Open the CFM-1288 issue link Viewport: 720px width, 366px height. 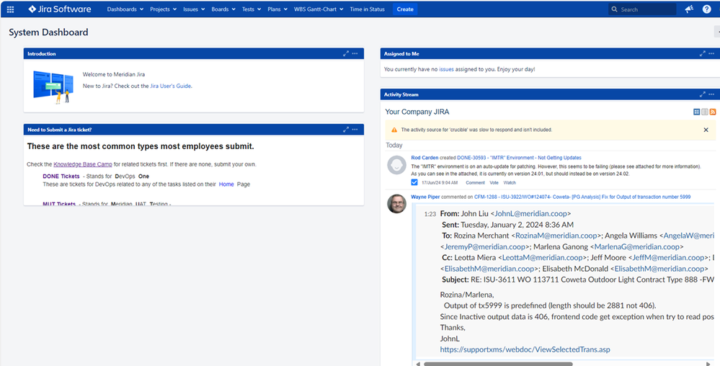tap(582, 197)
